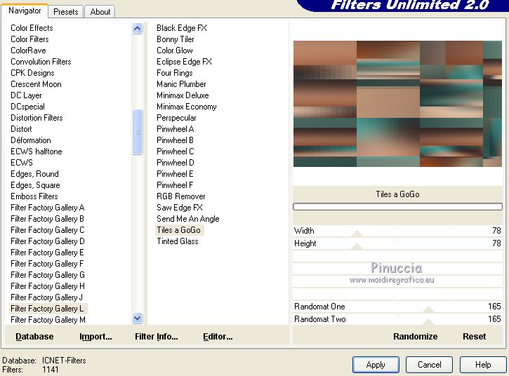Select Edges, Square category
The height and width of the screenshot is (376, 509).
point(35,185)
